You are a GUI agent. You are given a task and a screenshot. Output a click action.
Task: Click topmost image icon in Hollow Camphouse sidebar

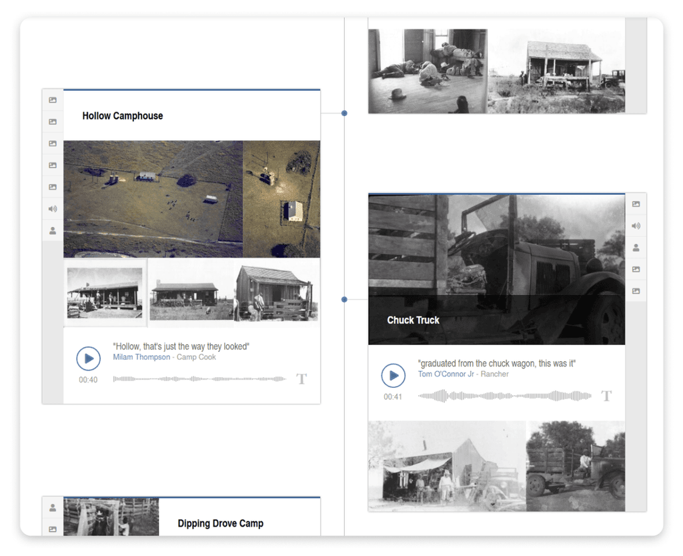point(53,99)
